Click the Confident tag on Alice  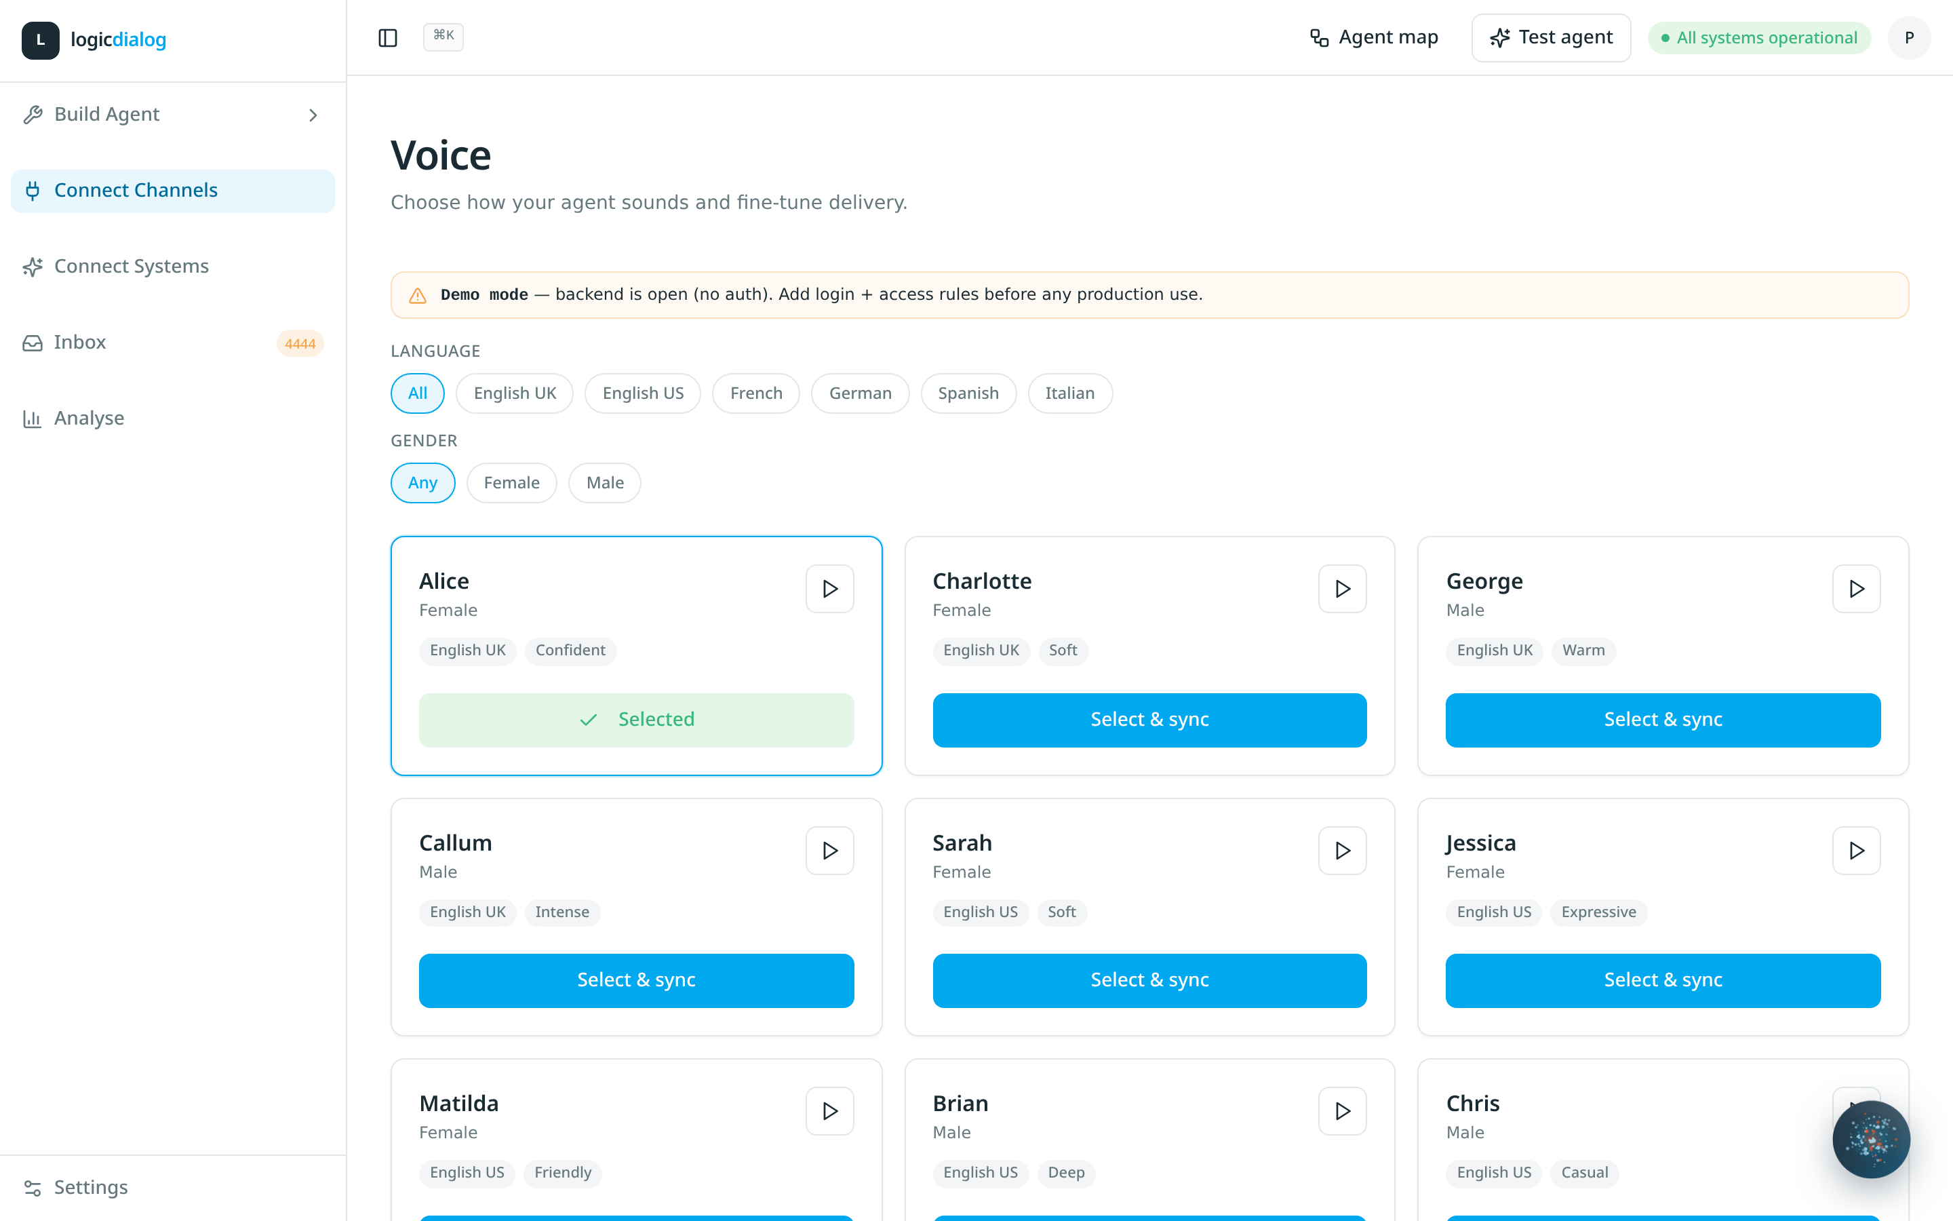coord(570,651)
